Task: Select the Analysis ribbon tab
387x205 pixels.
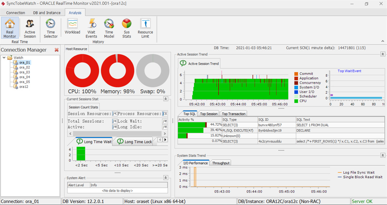Action: point(75,13)
